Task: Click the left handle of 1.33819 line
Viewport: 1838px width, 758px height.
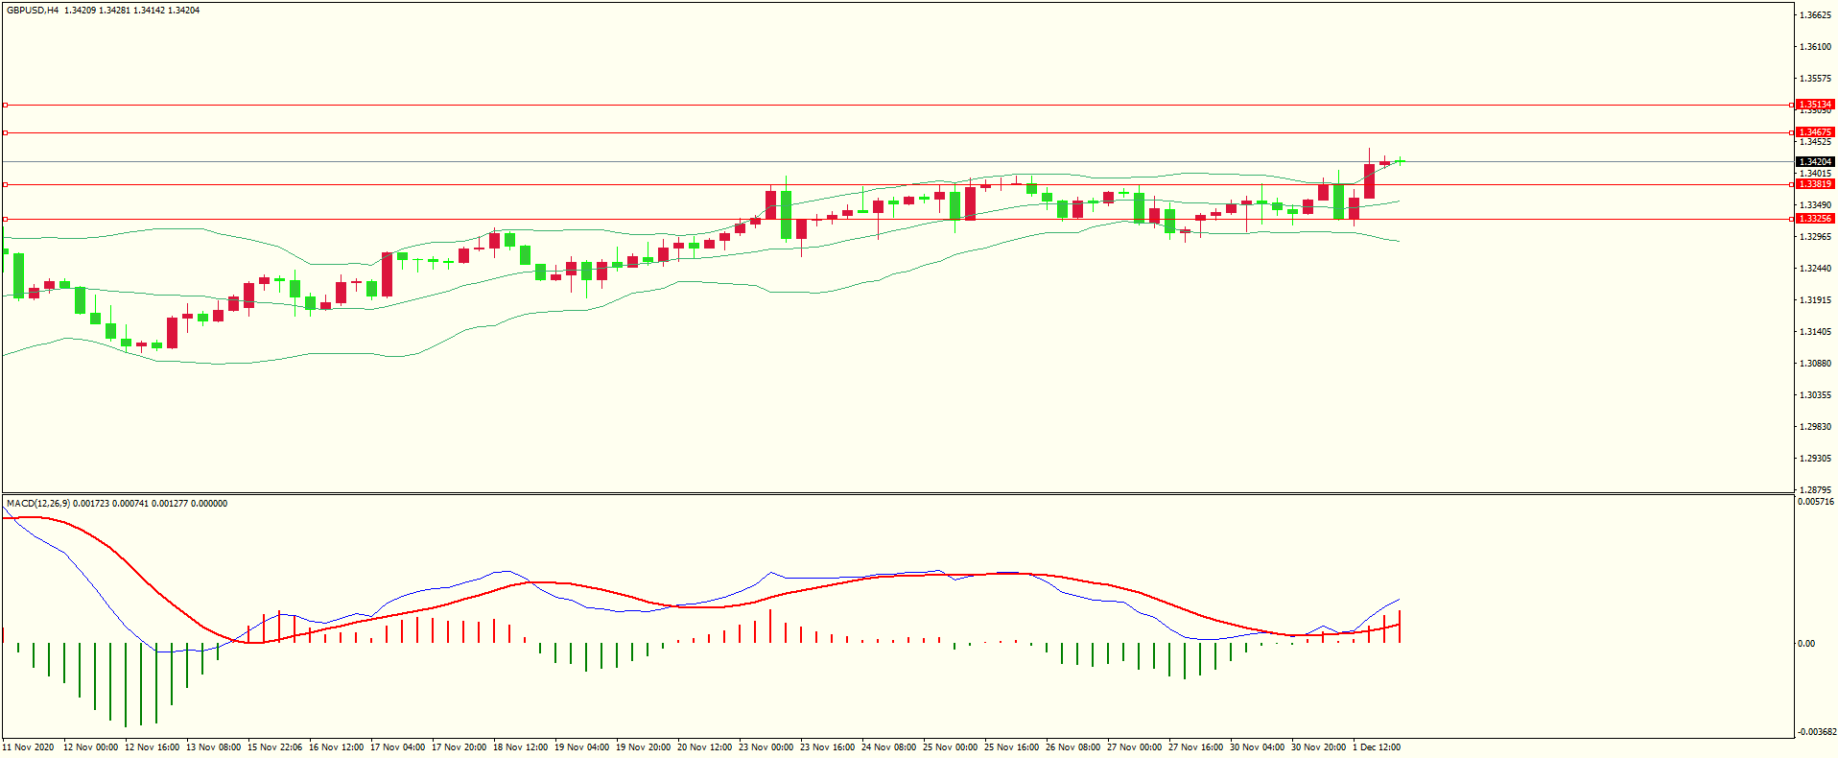Action: click(x=5, y=185)
